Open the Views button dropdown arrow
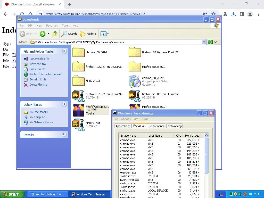This screenshot has width=264, height=198. [x=108, y=34]
